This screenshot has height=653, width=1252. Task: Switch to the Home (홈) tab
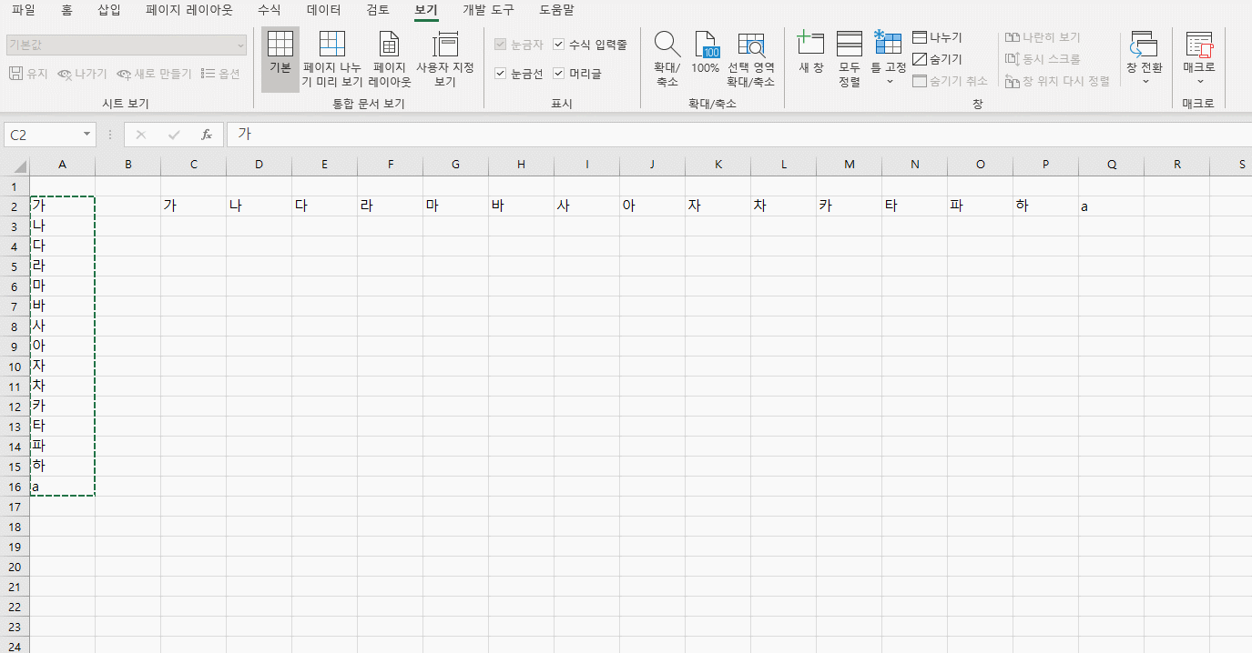[66, 11]
